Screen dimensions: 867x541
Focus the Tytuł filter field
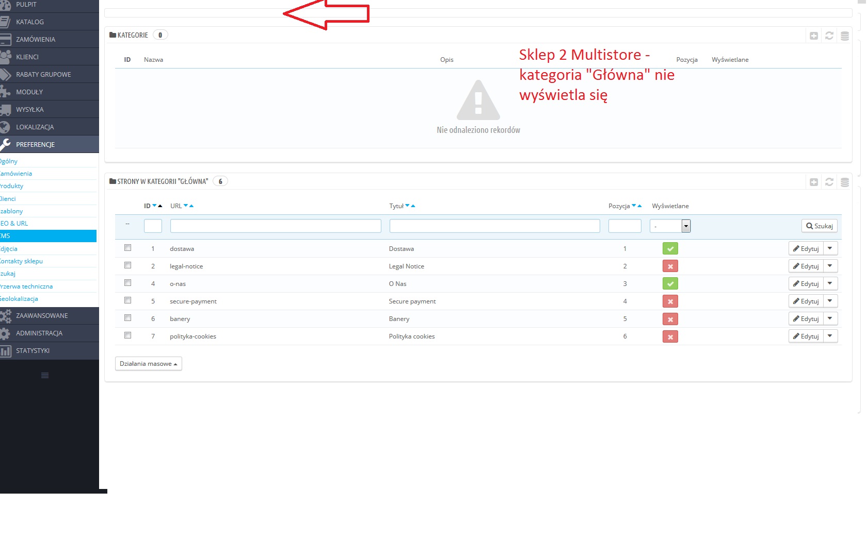point(495,226)
